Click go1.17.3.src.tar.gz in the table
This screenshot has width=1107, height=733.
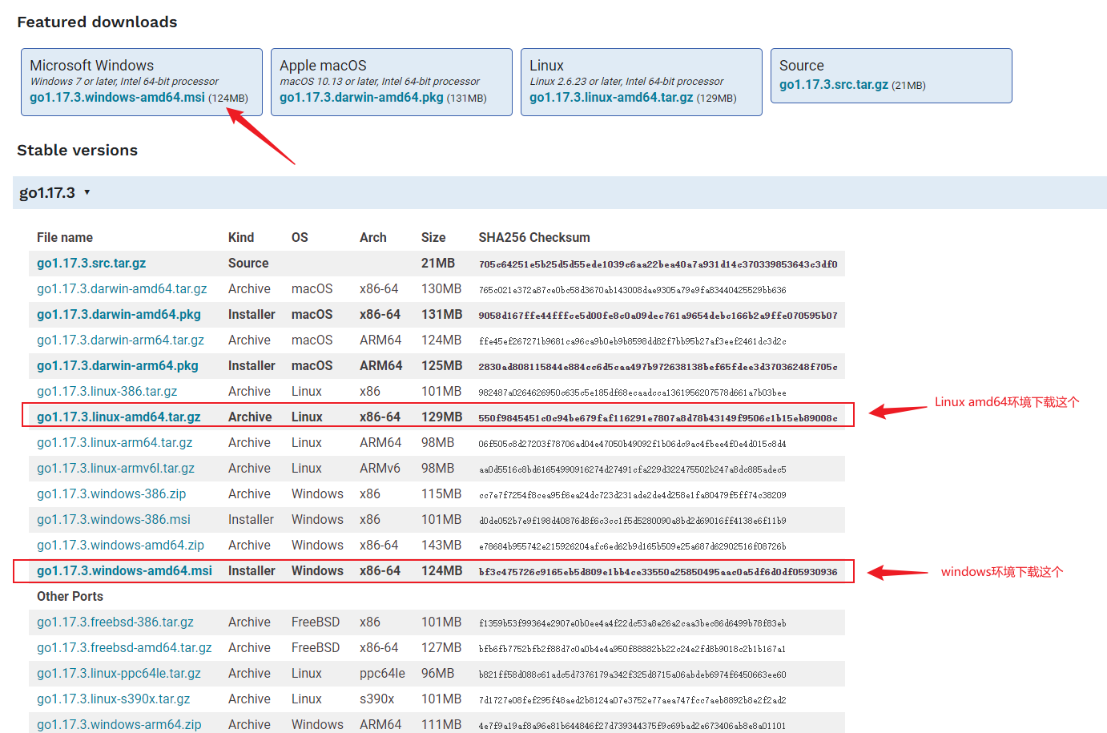click(x=91, y=264)
